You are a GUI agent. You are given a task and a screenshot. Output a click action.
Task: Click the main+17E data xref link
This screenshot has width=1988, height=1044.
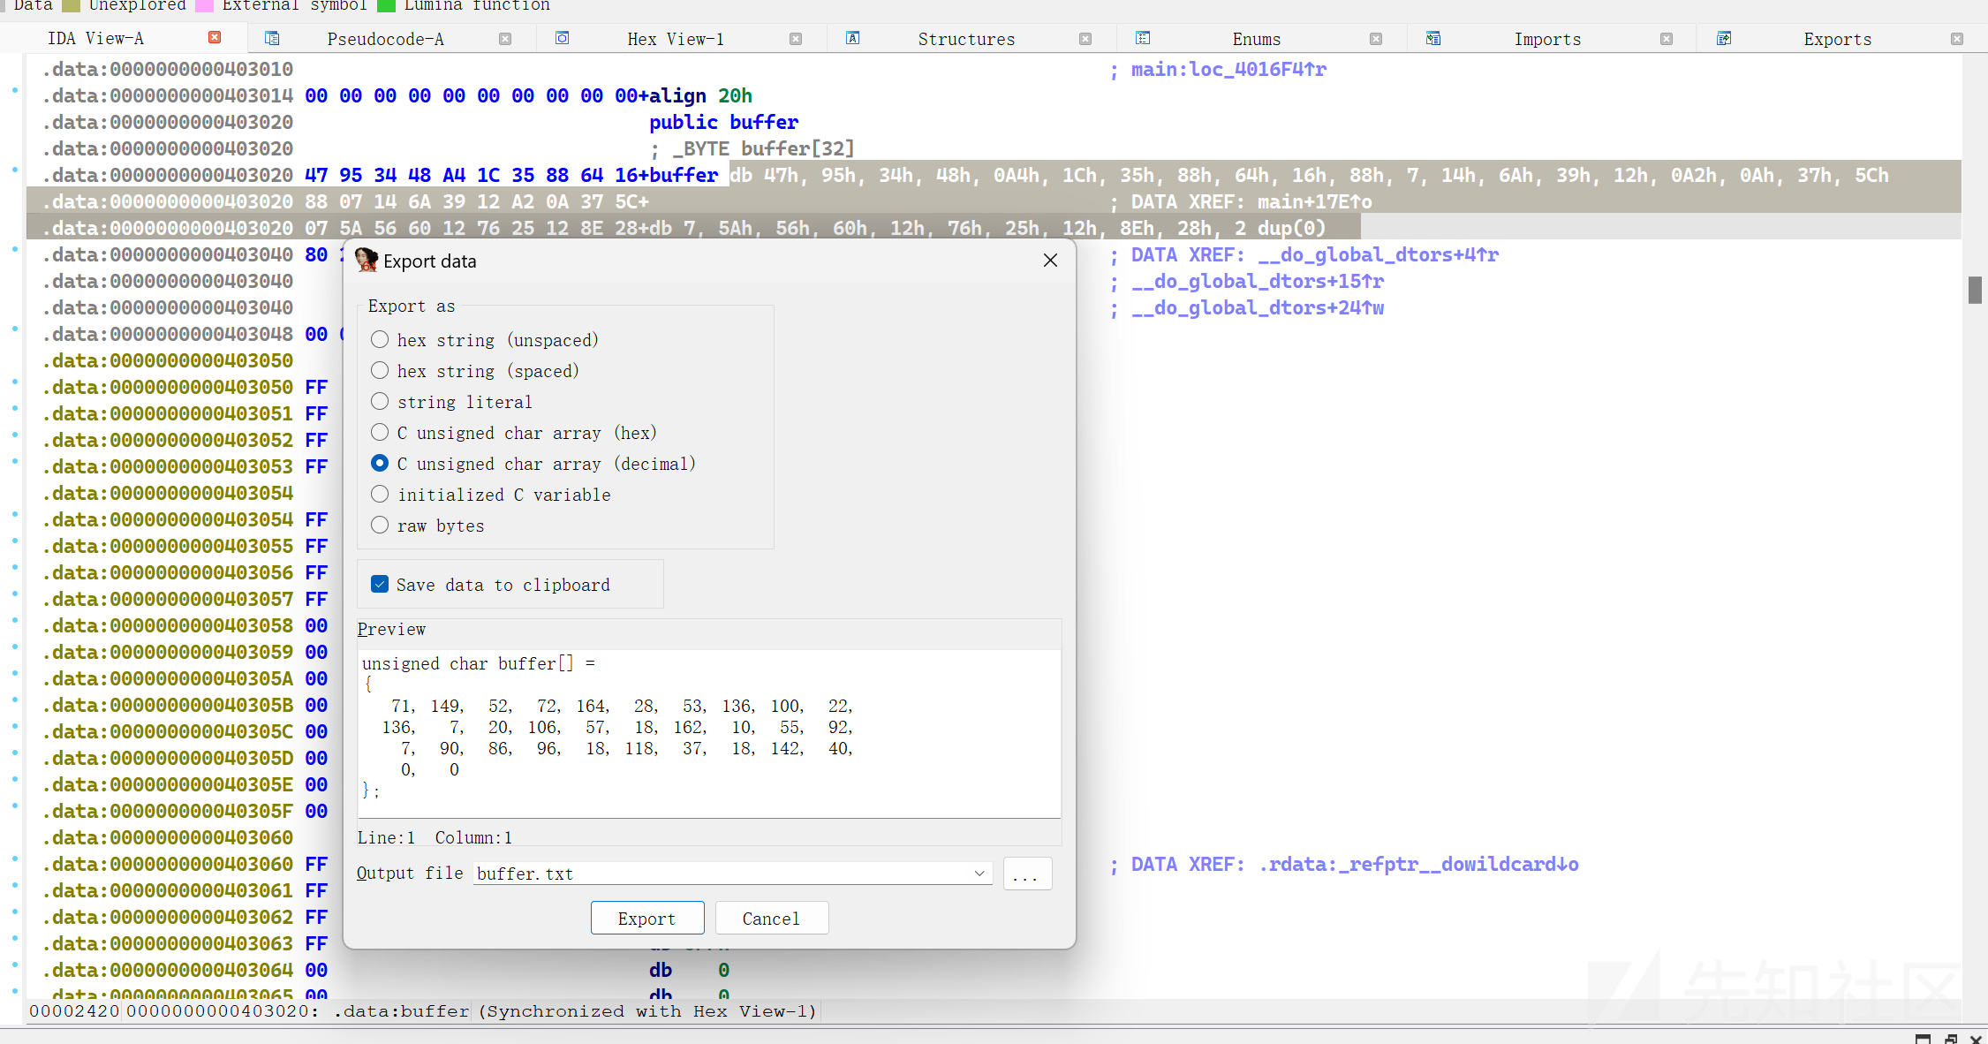pos(1314,201)
